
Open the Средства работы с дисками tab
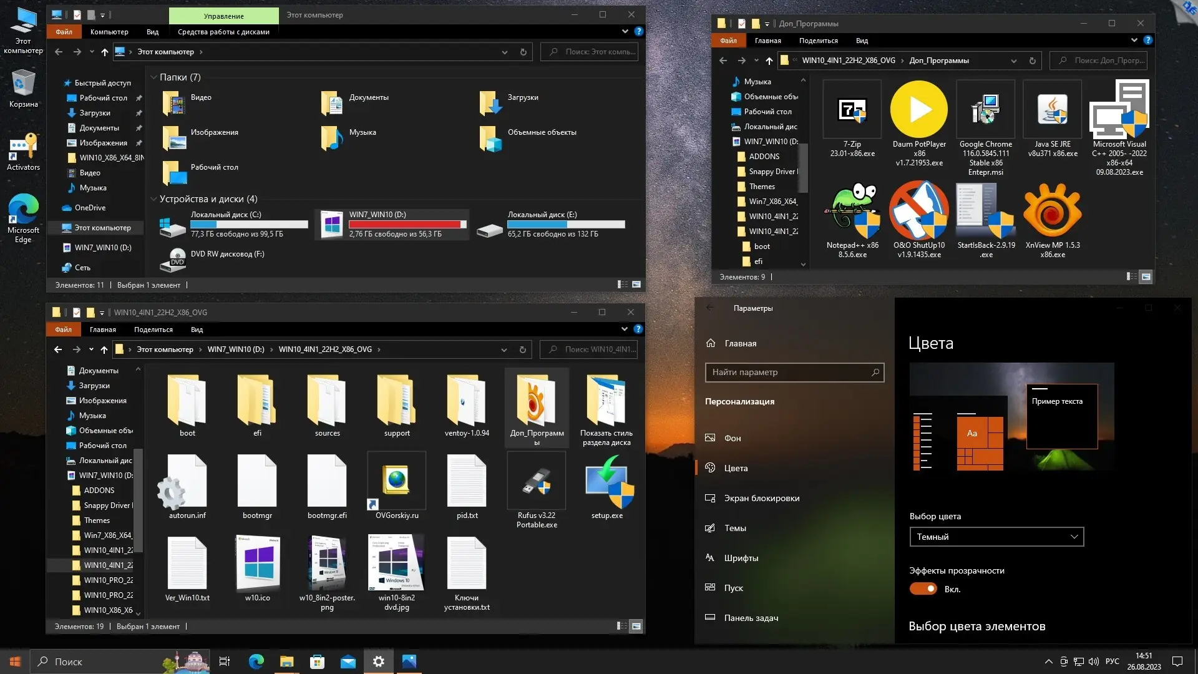[223, 32]
